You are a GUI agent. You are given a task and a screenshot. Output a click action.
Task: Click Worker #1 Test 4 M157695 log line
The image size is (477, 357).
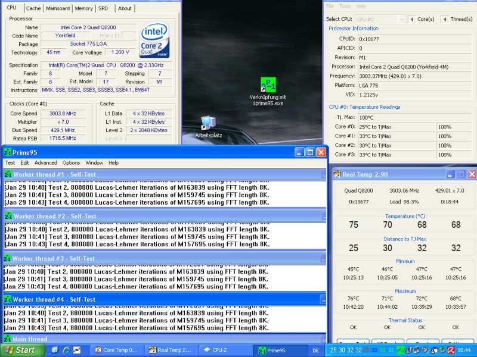click(137, 202)
